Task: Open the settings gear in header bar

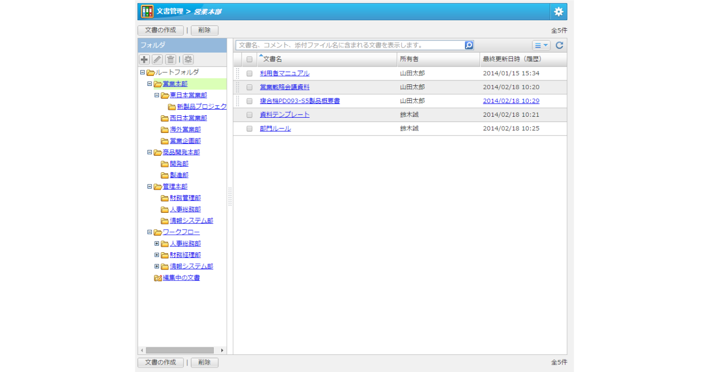Action: coord(559,12)
